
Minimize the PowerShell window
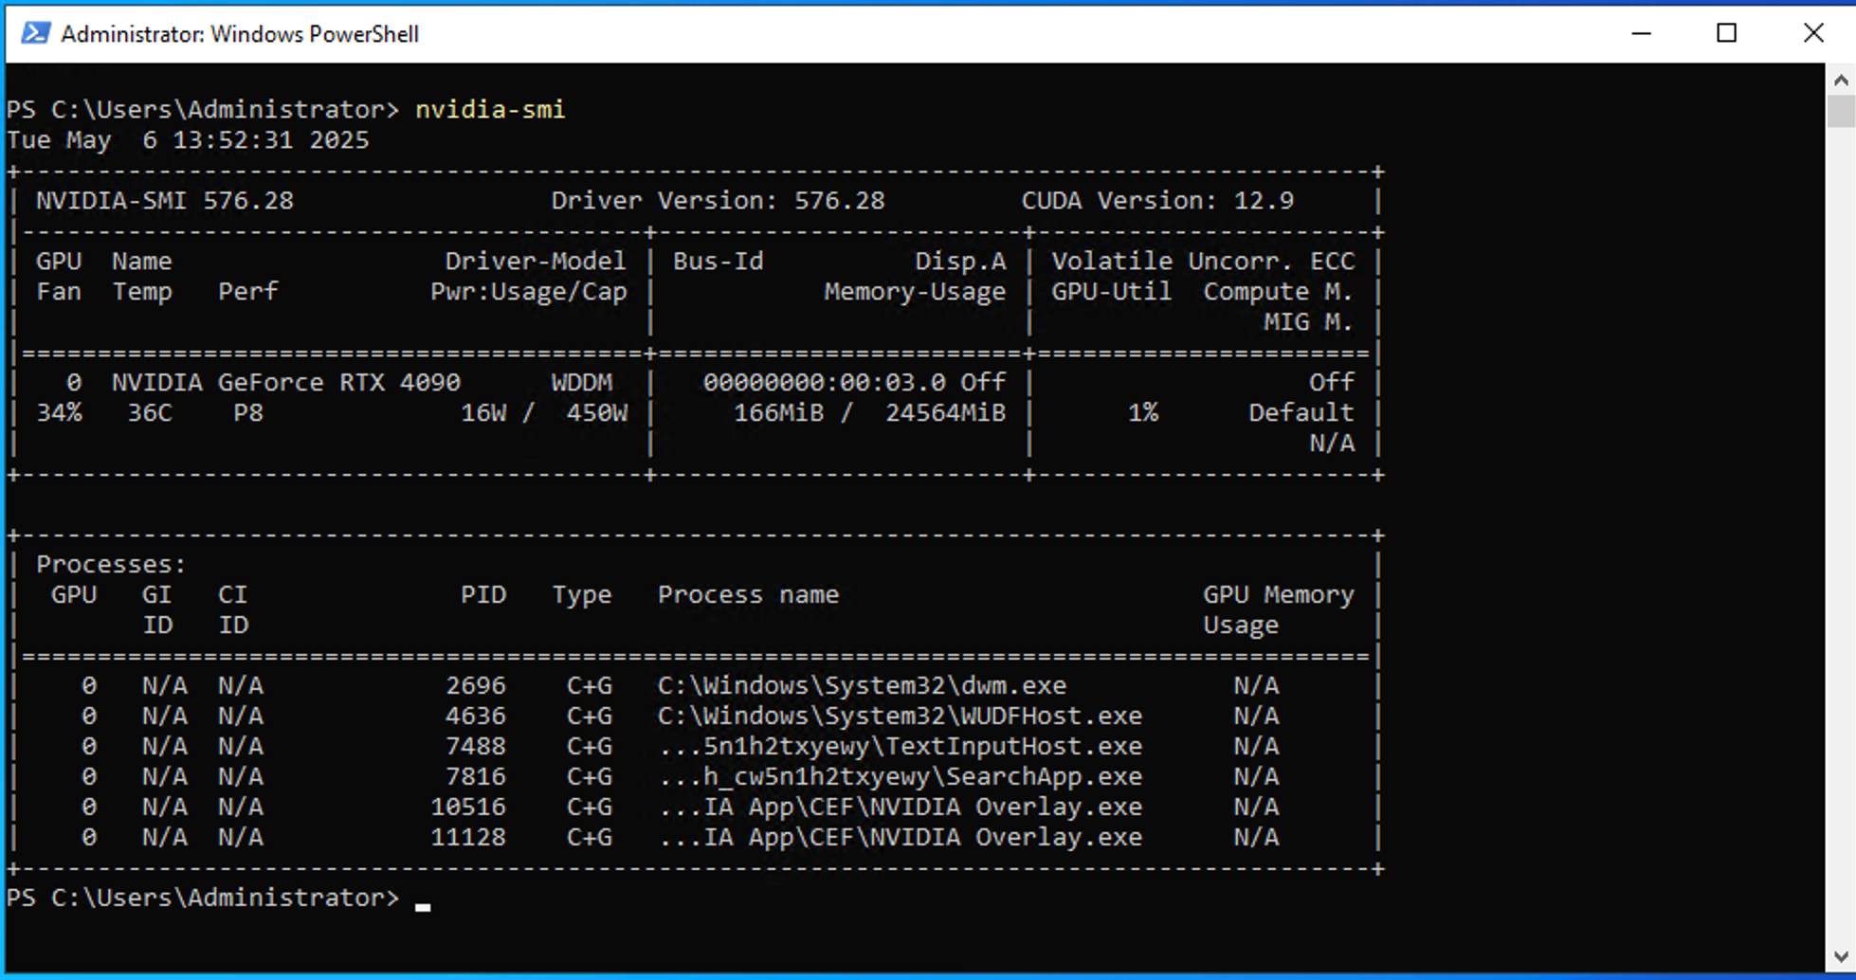point(1642,33)
